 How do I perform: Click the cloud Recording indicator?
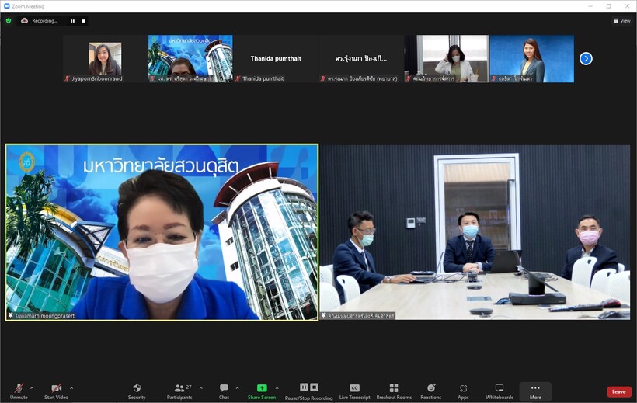pos(40,20)
